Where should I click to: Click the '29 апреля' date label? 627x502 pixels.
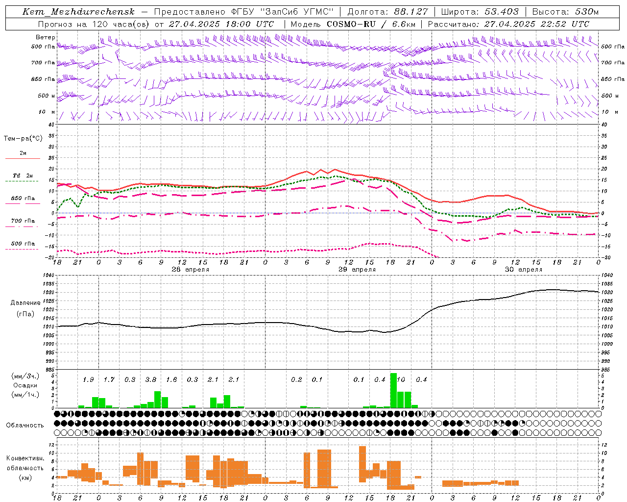(x=357, y=270)
